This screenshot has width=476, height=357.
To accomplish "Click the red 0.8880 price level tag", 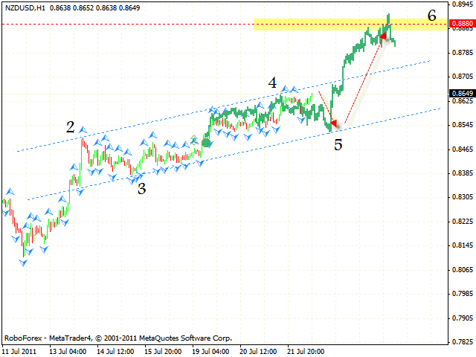I will tap(460, 25).
